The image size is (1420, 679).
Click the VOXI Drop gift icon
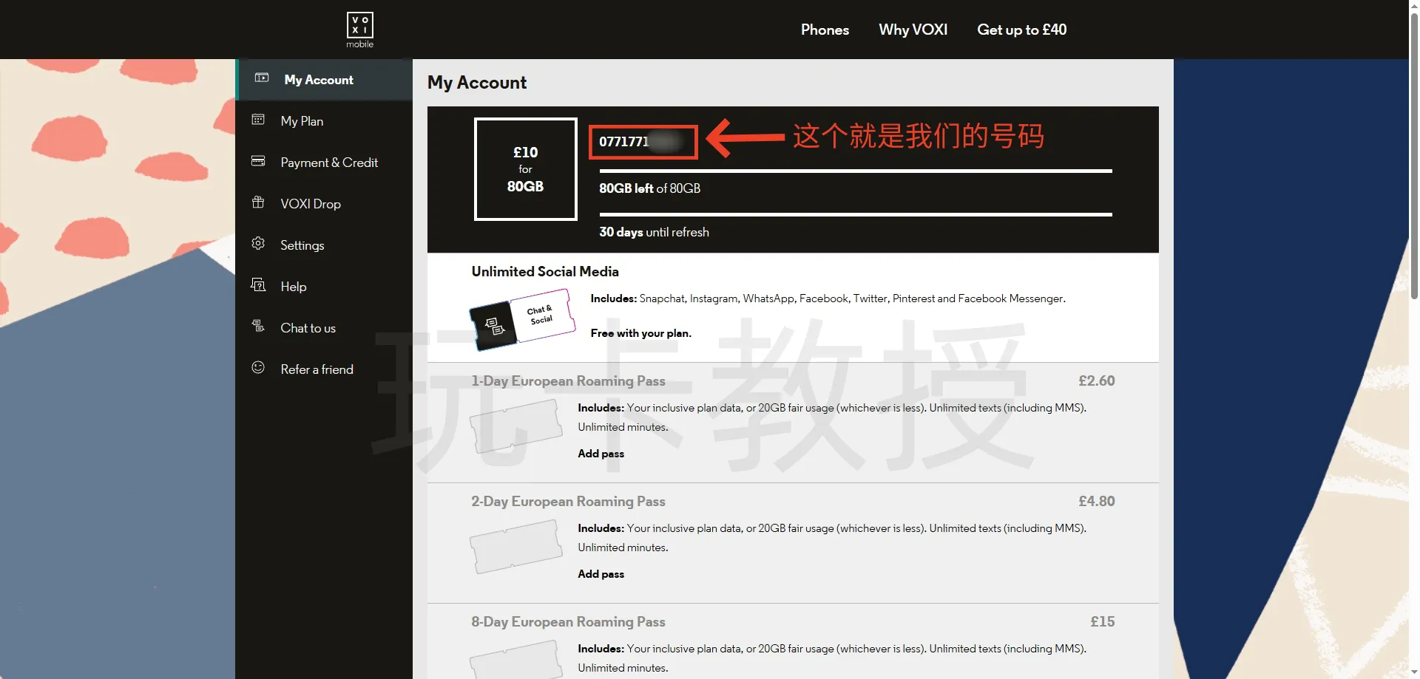[258, 202]
